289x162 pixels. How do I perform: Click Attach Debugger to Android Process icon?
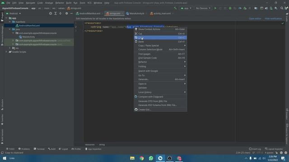pos(245,8)
